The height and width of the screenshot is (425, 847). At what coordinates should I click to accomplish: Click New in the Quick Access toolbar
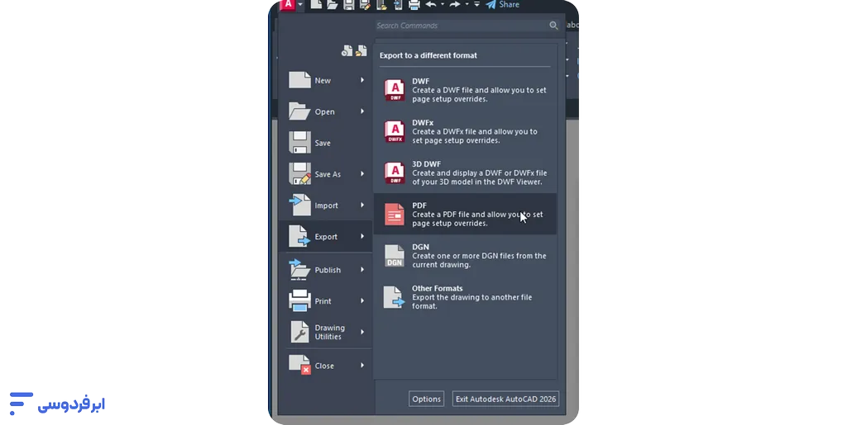[316, 5]
